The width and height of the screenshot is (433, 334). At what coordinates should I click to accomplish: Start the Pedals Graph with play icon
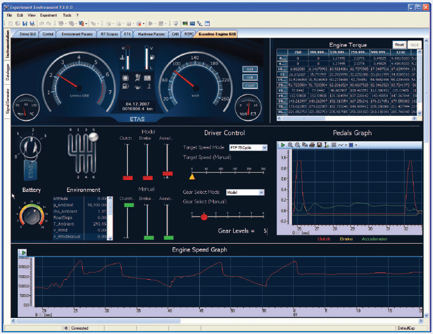(283, 145)
